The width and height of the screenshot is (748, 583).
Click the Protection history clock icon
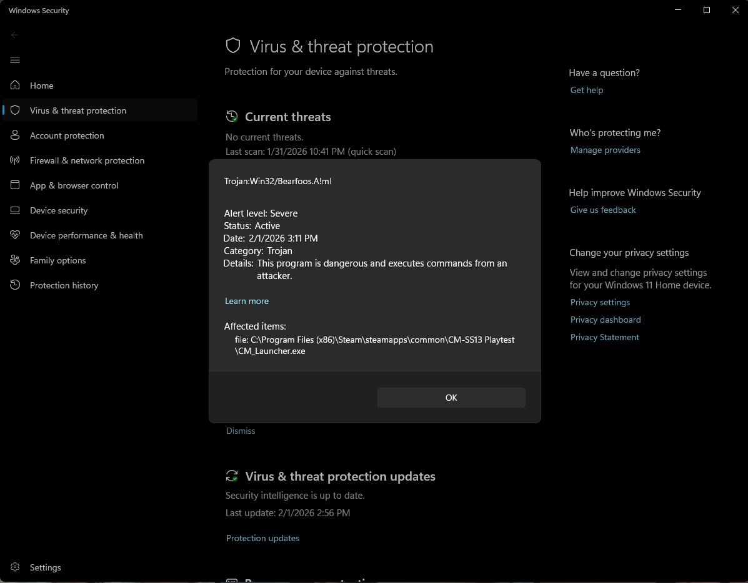pos(16,285)
